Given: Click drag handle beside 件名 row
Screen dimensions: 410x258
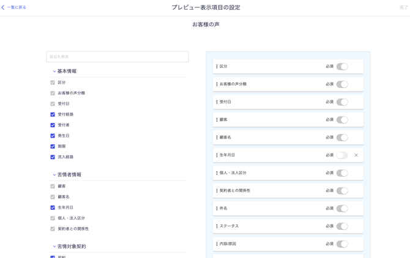Looking at the screenshot, I should click(x=217, y=208).
